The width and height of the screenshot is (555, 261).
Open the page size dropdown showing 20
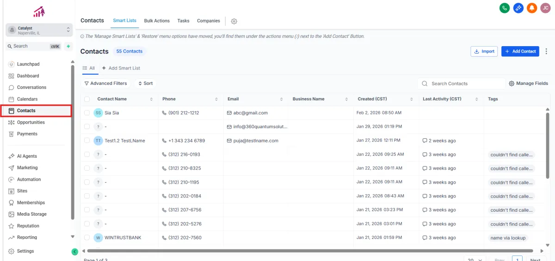click(x=475, y=260)
